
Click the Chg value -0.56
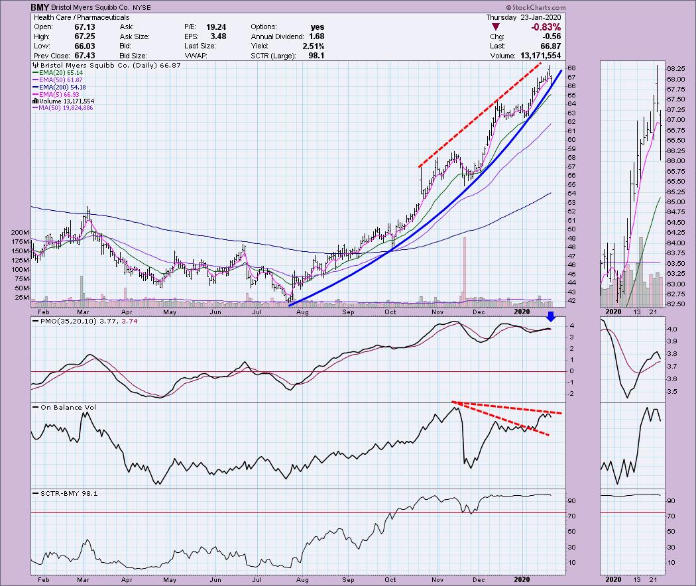tap(552, 36)
